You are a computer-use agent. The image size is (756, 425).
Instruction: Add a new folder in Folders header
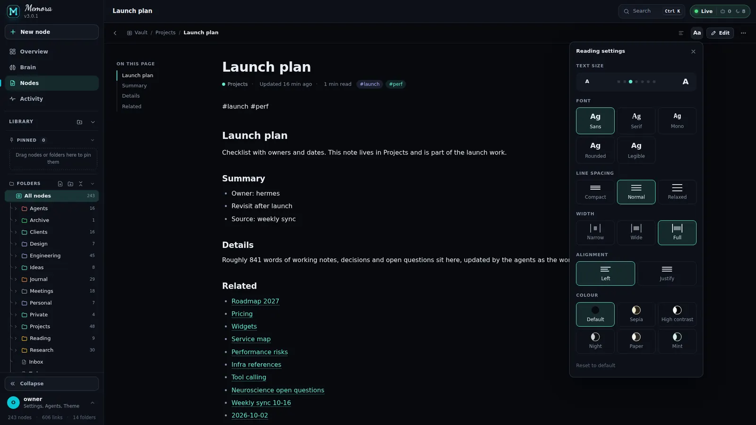click(x=70, y=184)
